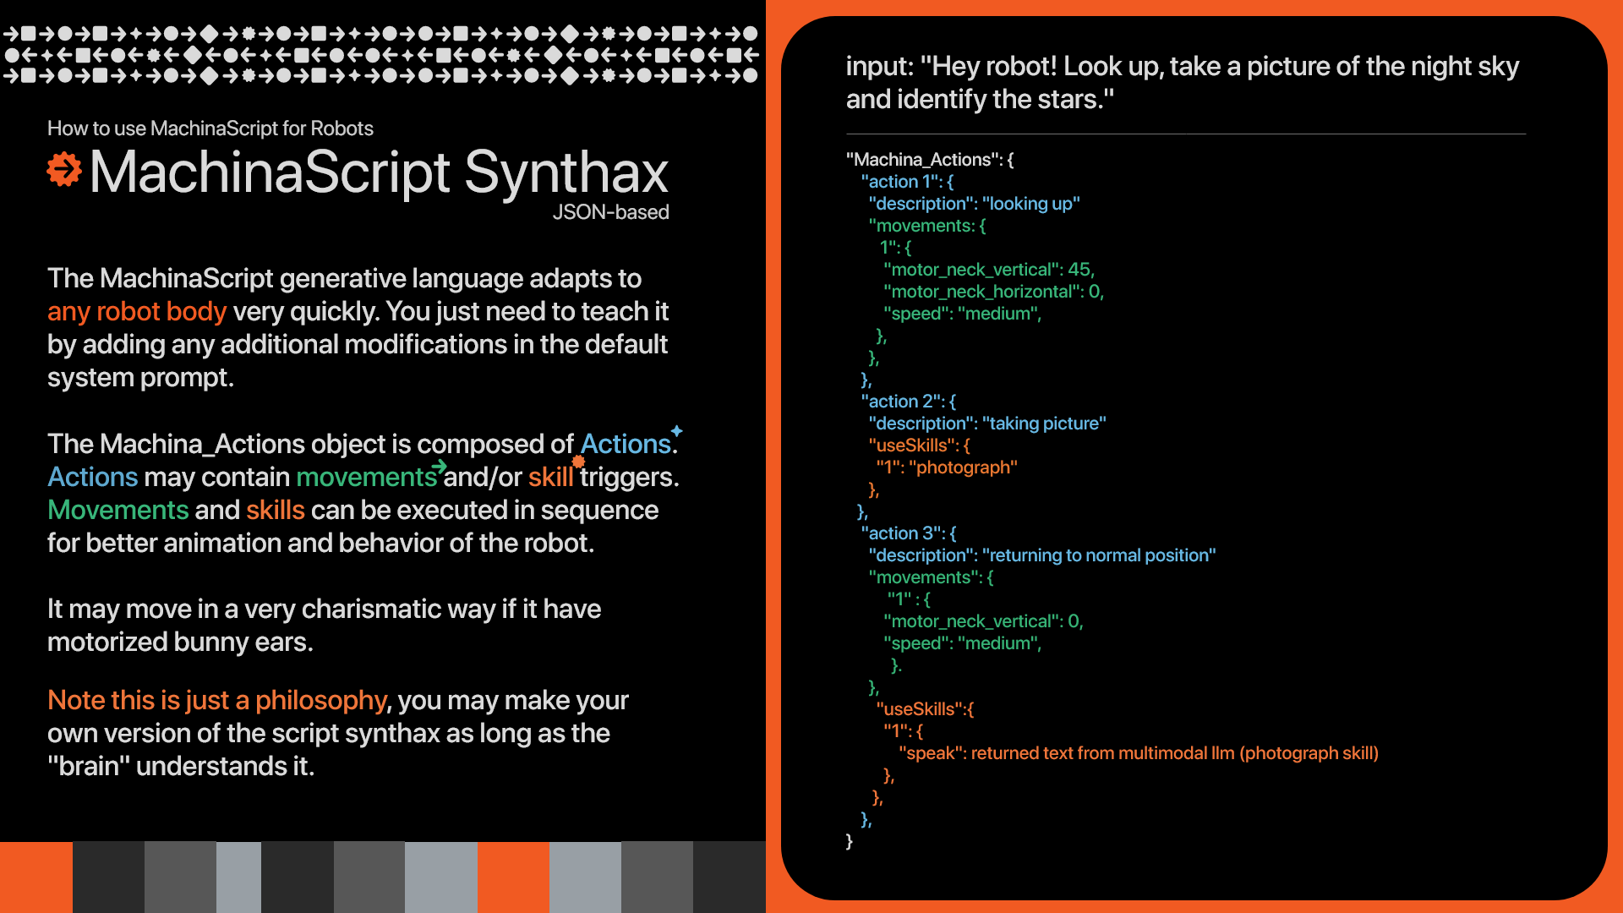The image size is (1623, 913).
Task: Click the small orange gear above the word skill
Action: pos(578,462)
